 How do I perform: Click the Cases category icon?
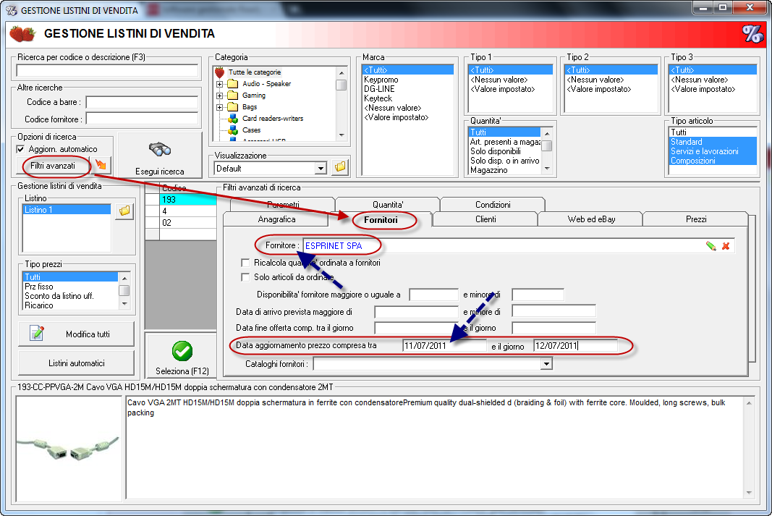click(x=233, y=130)
